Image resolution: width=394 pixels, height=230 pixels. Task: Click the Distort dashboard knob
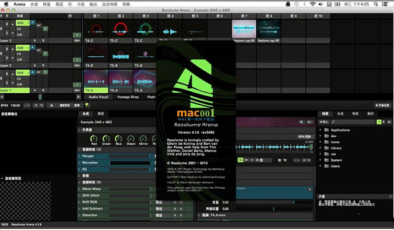click(131, 138)
